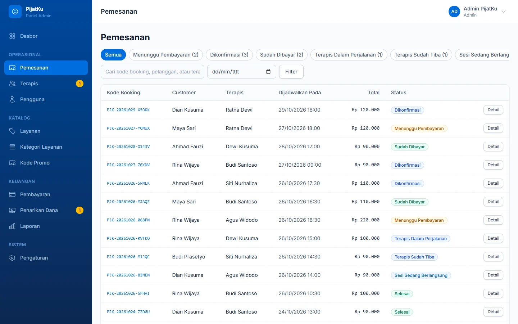Click the Pengaturan gear icon

tap(12, 258)
